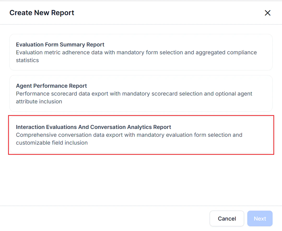
Task: Proceed with Next after report selection
Action: 260,218
